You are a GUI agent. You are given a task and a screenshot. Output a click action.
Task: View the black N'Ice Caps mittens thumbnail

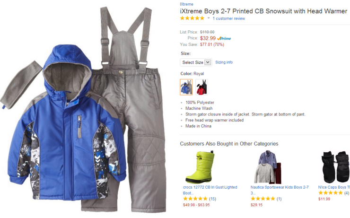click(x=335, y=167)
